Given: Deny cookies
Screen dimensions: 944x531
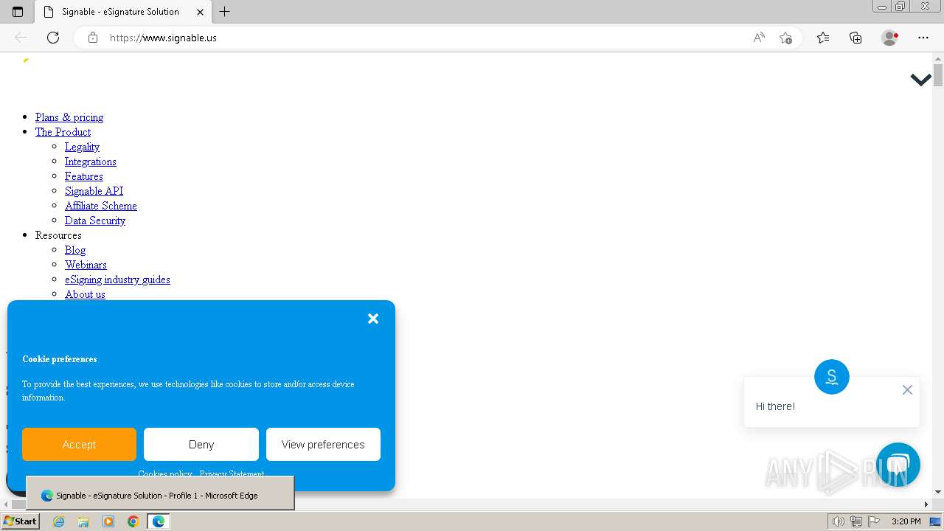Looking at the screenshot, I should pos(201,445).
